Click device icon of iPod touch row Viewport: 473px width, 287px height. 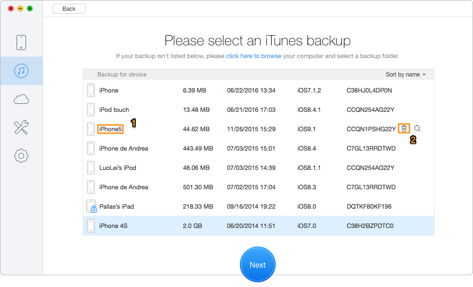point(91,110)
